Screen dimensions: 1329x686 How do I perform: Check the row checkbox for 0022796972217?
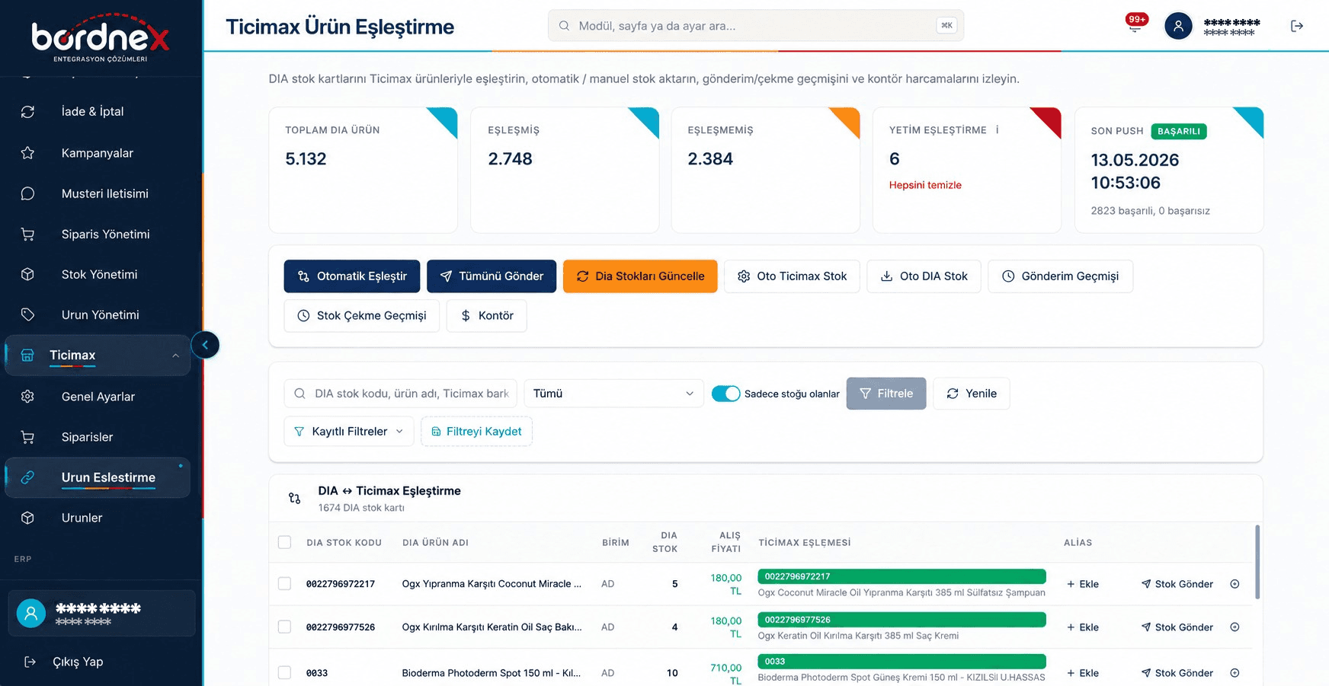pyautogui.click(x=284, y=583)
